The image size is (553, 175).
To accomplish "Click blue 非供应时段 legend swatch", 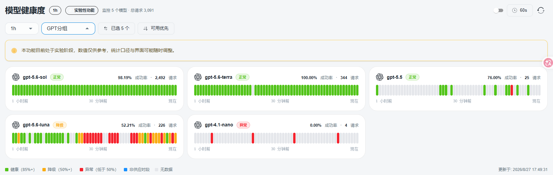I will click(126, 170).
